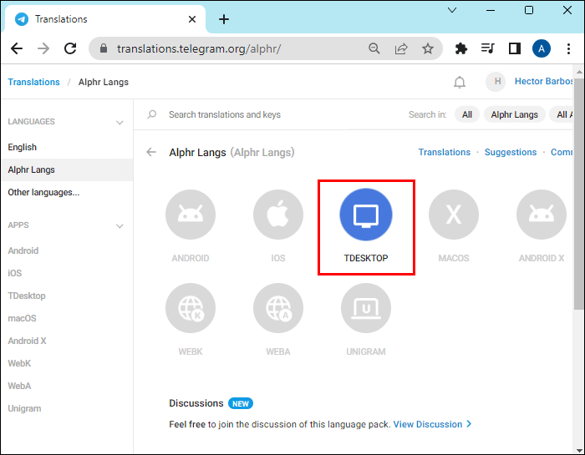This screenshot has height=455, width=585.
Task: Open the WebA app icon
Action: point(278,308)
